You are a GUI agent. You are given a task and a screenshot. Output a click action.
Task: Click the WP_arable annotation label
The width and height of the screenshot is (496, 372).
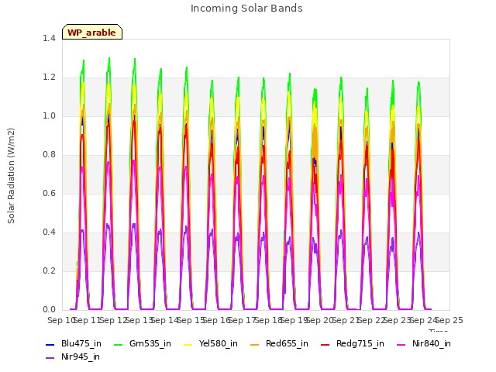[92, 32]
